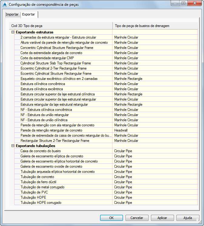Click the Tipo de peça de bueiros de drenagem column header
Image resolution: width=204 pixels, height=226 pixels.
155,26
